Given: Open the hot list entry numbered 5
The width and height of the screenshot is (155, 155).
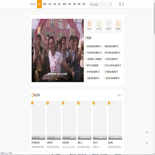Looking at the screenshot, I should (x=93, y=59).
